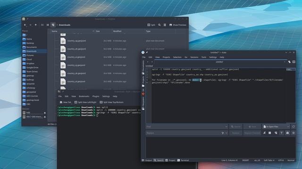Viewport: 302px width, 169px height.
Task: Open the In Open Files dropdown
Action: 276,127
